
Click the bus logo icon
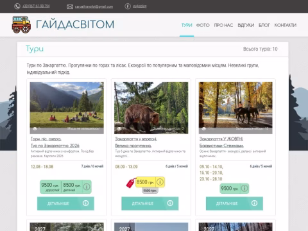(x=21, y=24)
